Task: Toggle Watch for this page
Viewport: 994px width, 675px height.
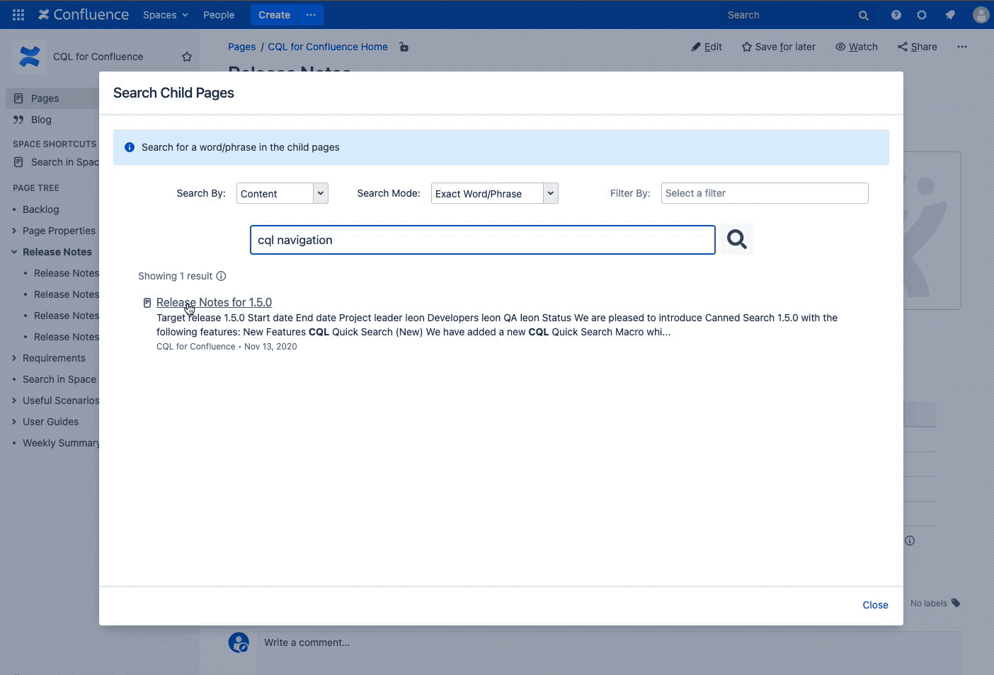Action: click(x=857, y=47)
